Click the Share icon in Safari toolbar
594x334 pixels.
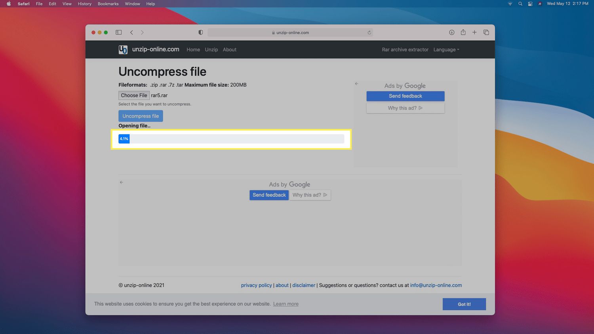coord(463,32)
